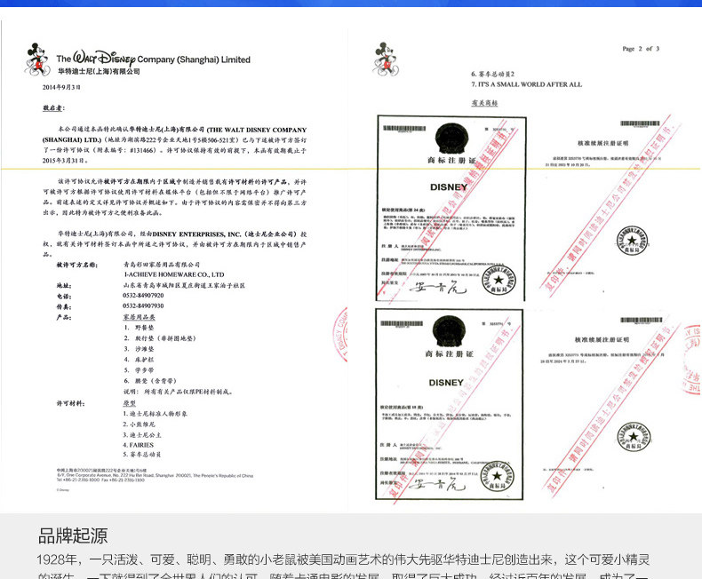Click the 被许可方名称 label
The width and height of the screenshot is (702, 579).
(x=77, y=265)
